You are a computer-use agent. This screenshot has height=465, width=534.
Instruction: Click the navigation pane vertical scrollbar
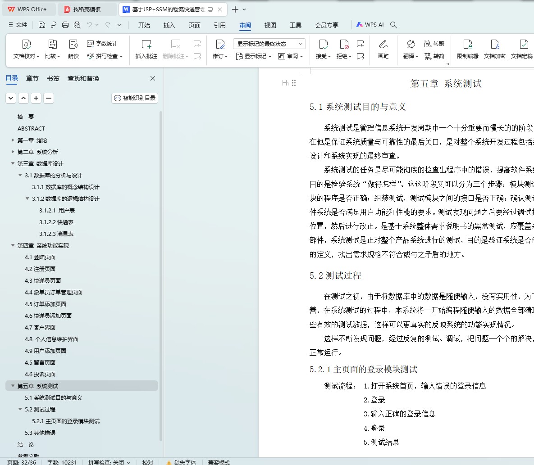click(x=161, y=275)
